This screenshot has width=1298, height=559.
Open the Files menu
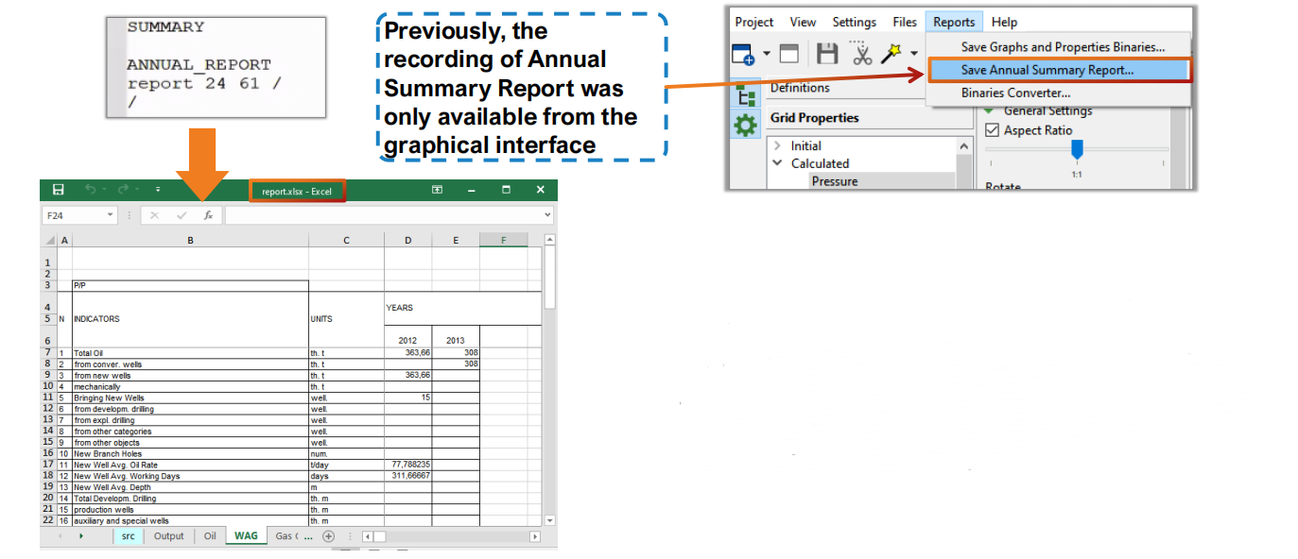point(905,22)
